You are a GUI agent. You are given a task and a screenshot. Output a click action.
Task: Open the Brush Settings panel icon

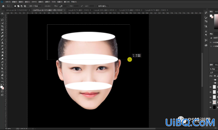click(x=206, y=18)
